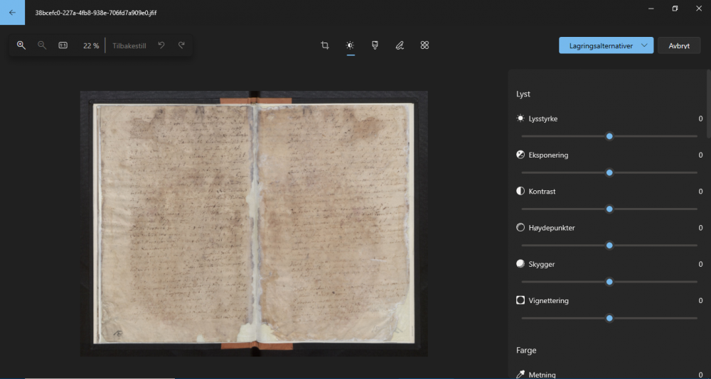The height and width of the screenshot is (379, 711).
Task: Open the Erase/retouch tool icon
Action: pyautogui.click(x=424, y=45)
